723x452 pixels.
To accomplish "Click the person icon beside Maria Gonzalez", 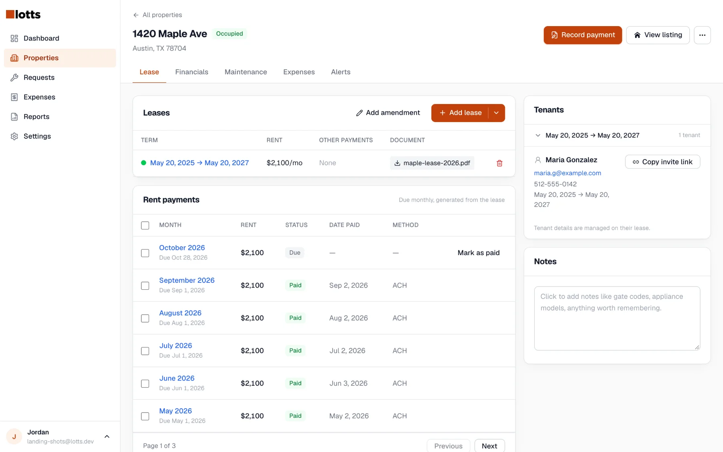I will [538, 160].
